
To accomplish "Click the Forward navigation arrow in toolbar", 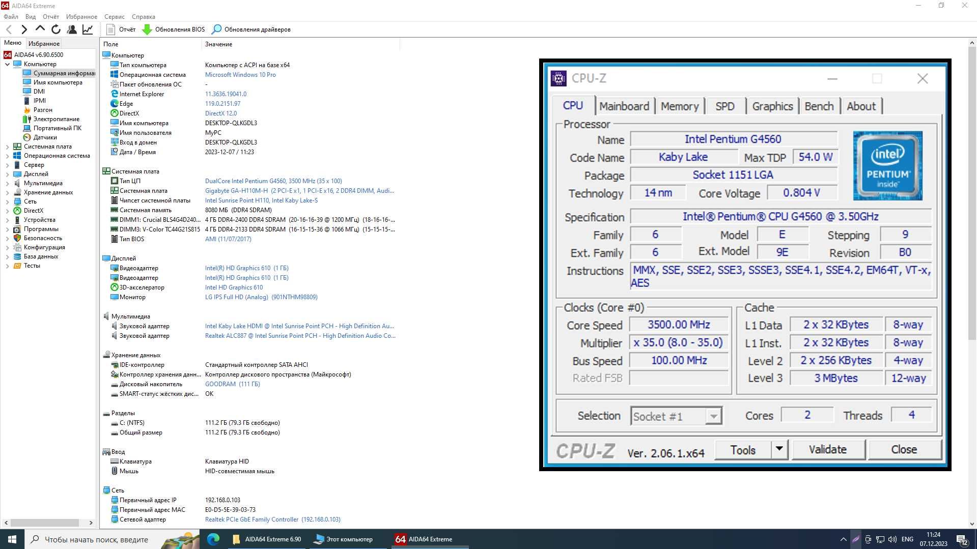I will coord(24,30).
